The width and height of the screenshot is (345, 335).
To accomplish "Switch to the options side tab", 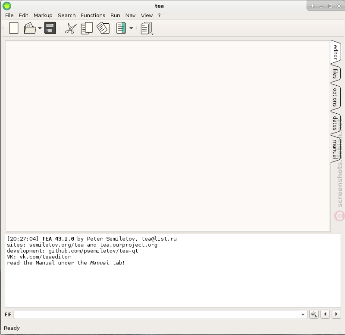I will [336, 97].
